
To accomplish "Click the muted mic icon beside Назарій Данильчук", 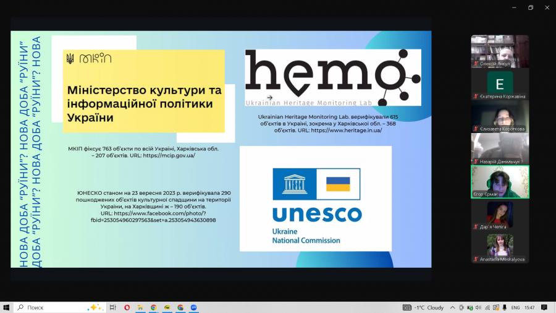I will click(476, 161).
